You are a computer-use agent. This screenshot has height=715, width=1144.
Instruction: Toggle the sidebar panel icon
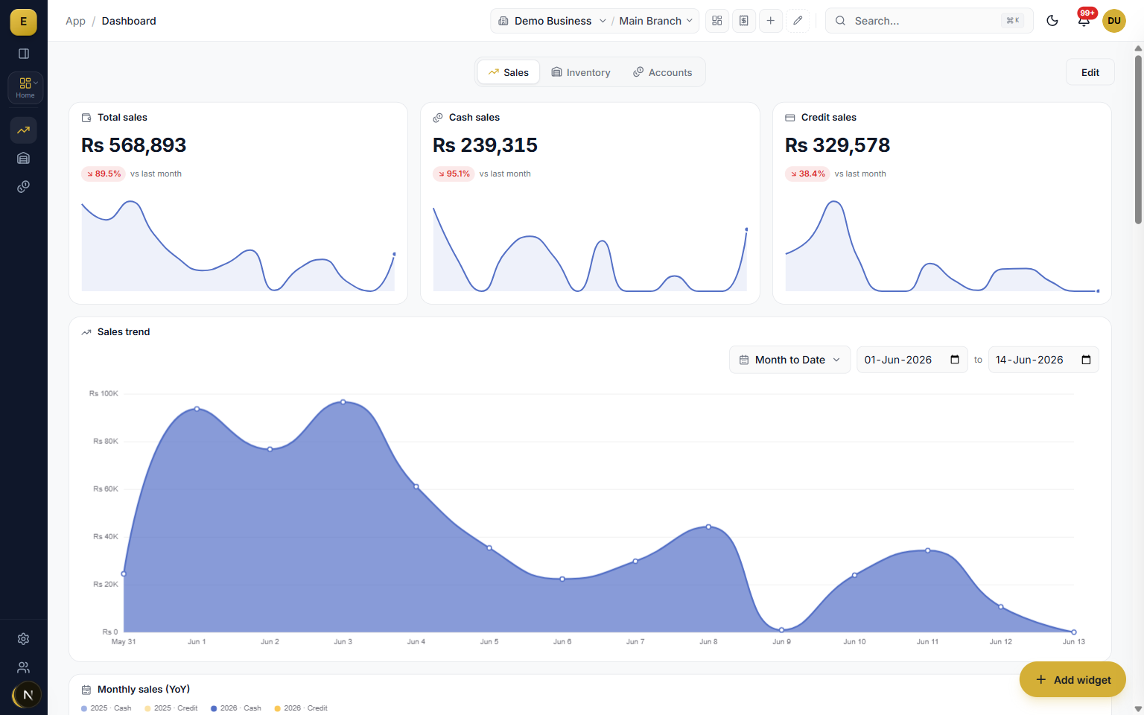[x=24, y=54]
